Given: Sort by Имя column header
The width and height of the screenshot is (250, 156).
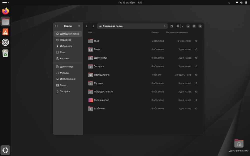Looking at the screenshot, I should tap(90, 32).
